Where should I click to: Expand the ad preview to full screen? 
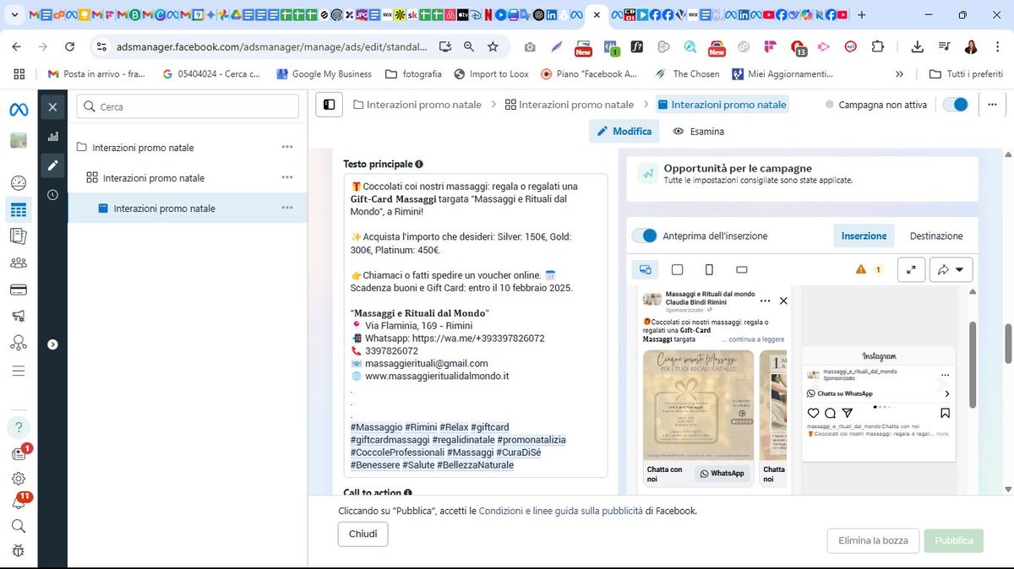[x=911, y=269]
